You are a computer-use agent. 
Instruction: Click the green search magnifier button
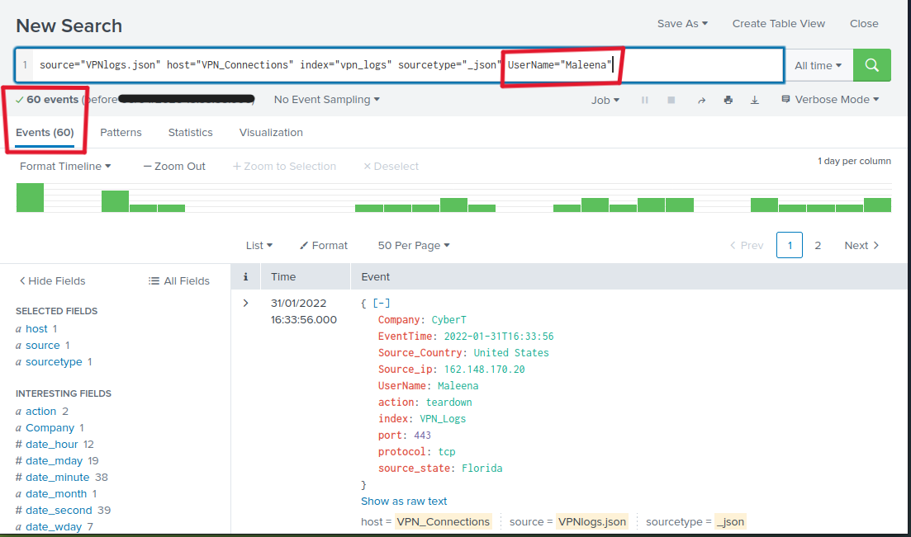[x=871, y=65]
